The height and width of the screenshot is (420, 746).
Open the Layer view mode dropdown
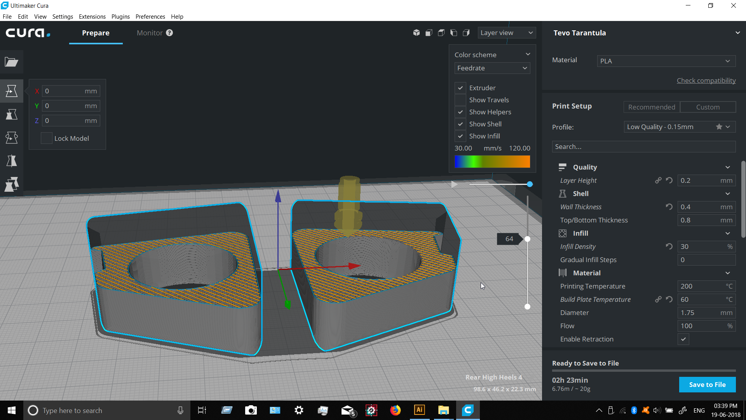[507, 33]
